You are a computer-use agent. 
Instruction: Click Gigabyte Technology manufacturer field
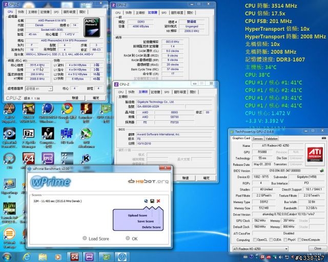(x=174, y=102)
